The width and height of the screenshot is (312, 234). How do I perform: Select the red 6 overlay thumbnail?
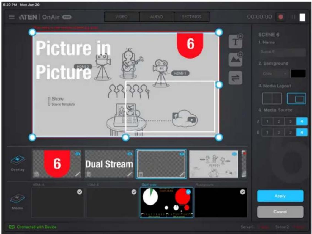pyautogui.click(x=57, y=164)
